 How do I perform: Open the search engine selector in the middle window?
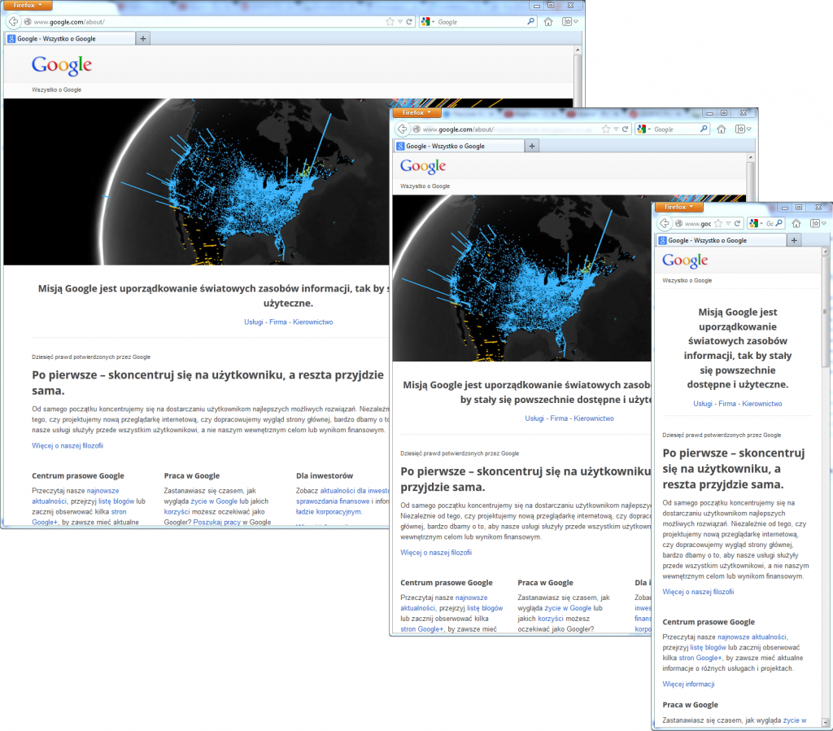click(644, 129)
